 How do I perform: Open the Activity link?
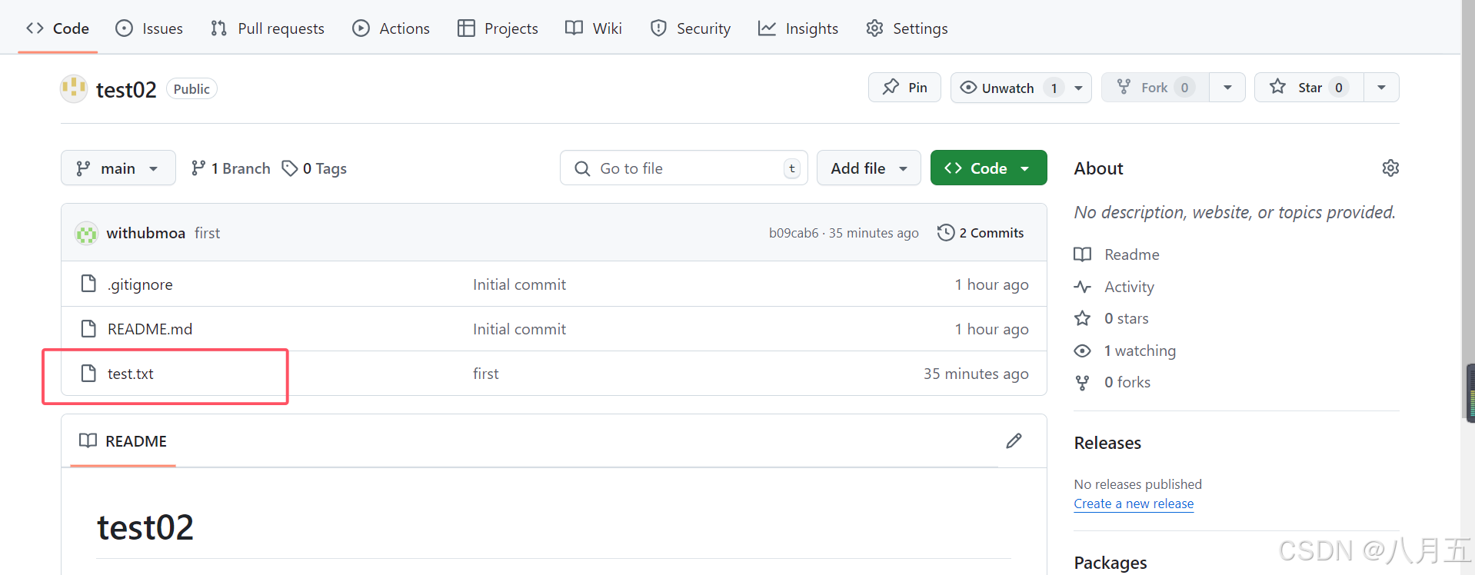1129,287
